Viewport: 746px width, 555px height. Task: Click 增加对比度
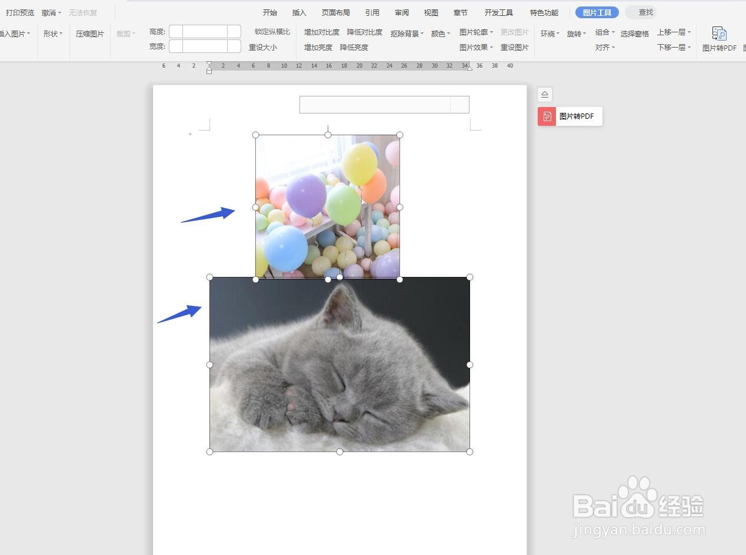322,32
